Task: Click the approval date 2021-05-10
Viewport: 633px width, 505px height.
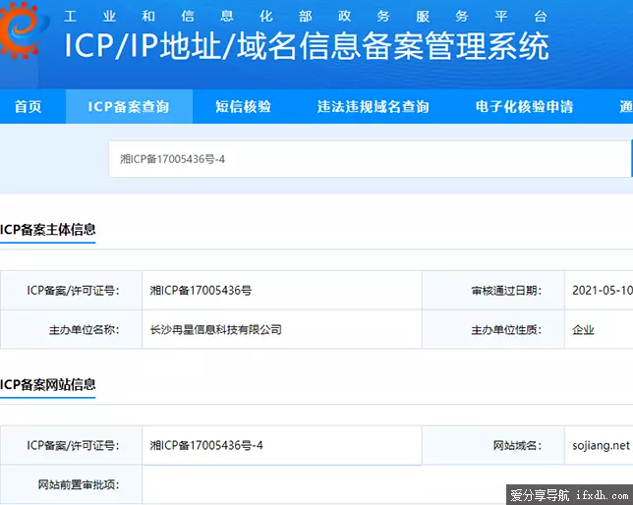Action: click(x=602, y=291)
